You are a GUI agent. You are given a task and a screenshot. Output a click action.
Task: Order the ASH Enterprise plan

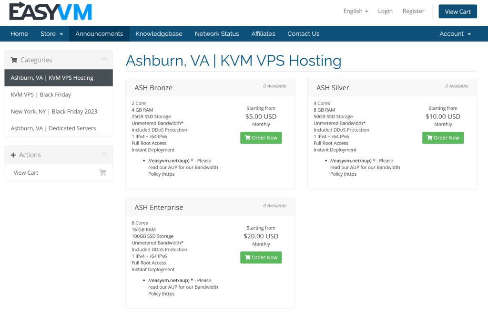click(x=261, y=258)
